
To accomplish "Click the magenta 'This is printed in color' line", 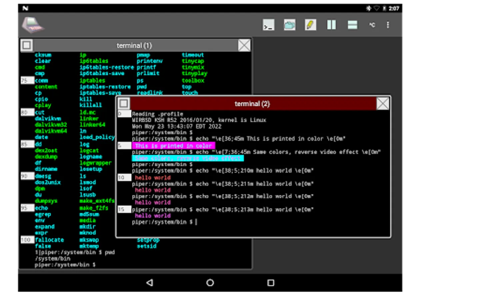I will click(x=173, y=146).
